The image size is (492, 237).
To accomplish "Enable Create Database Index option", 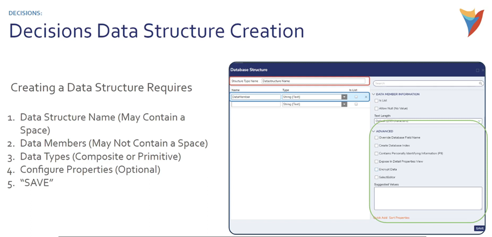I will tap(377, 145).
